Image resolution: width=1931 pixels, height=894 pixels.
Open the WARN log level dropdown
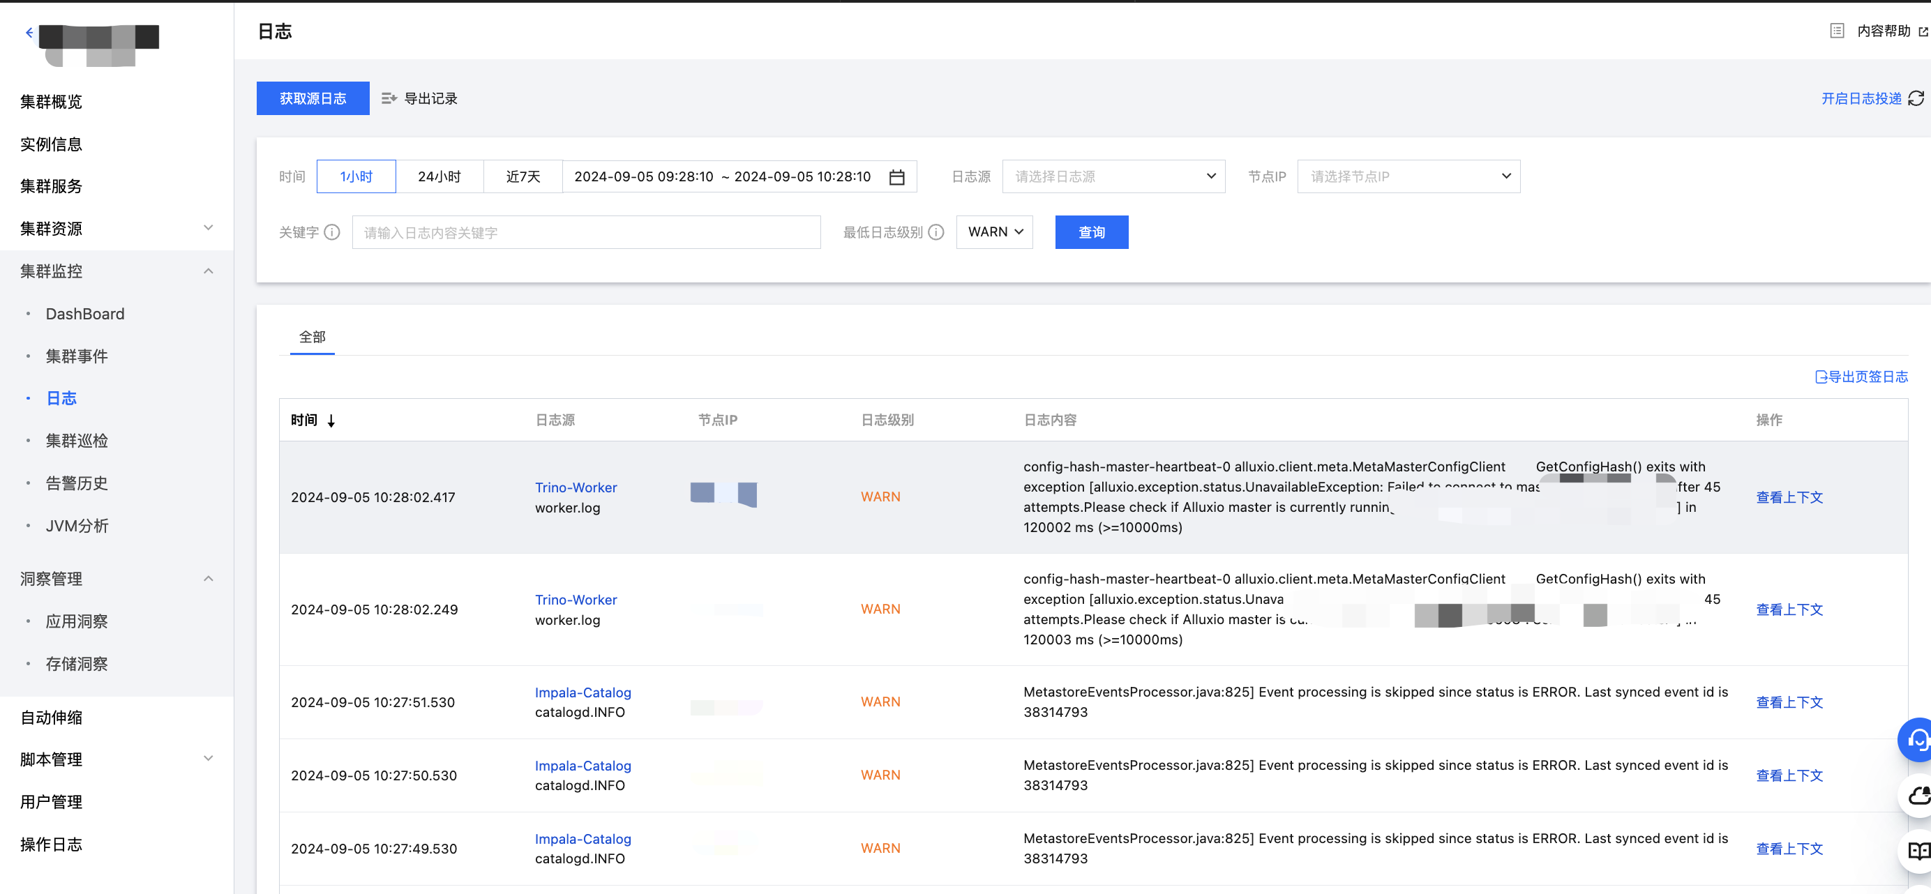pyautogui.click(x=994, y=232)
